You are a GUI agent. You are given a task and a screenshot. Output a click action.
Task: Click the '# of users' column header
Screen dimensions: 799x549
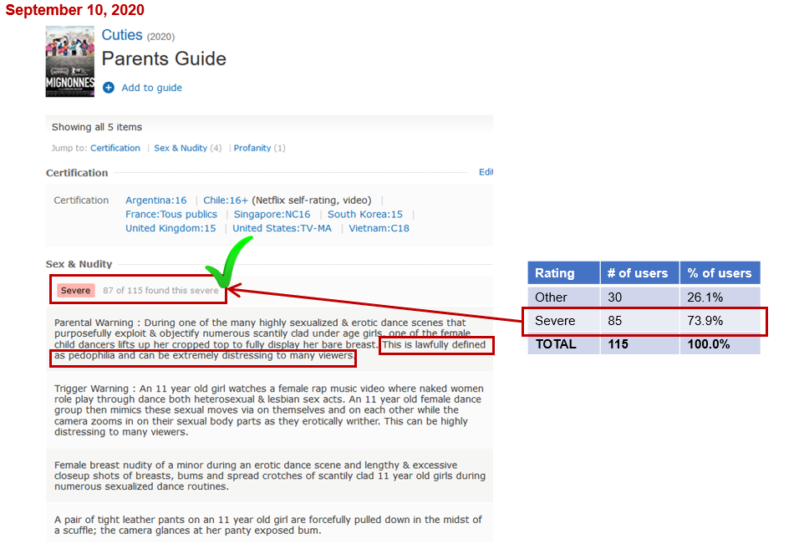[x=640, y=273]
